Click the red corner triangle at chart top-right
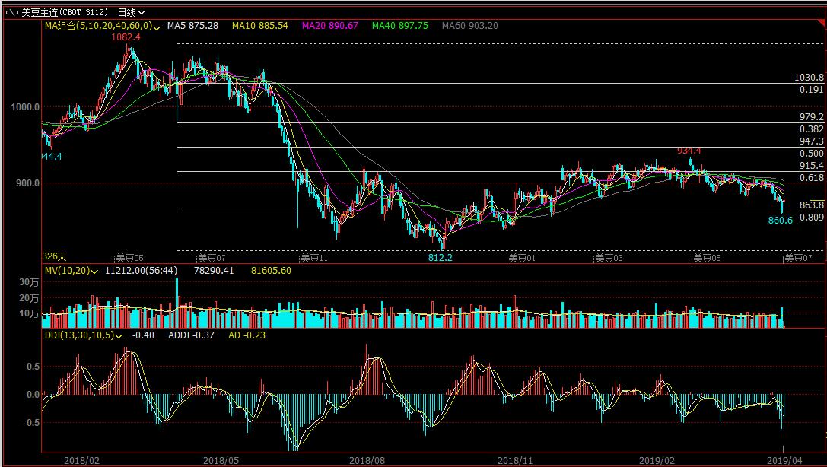 click(x=822, y=22)
